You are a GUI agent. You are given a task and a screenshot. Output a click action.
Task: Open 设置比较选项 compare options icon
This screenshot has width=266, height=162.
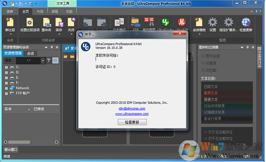pyautogui.click(x=30, y=22)
